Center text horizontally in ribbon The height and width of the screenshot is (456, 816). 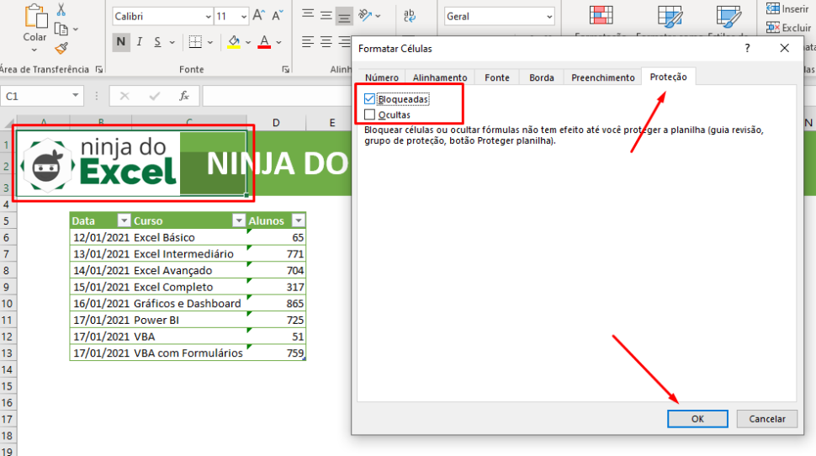[326, 41]
